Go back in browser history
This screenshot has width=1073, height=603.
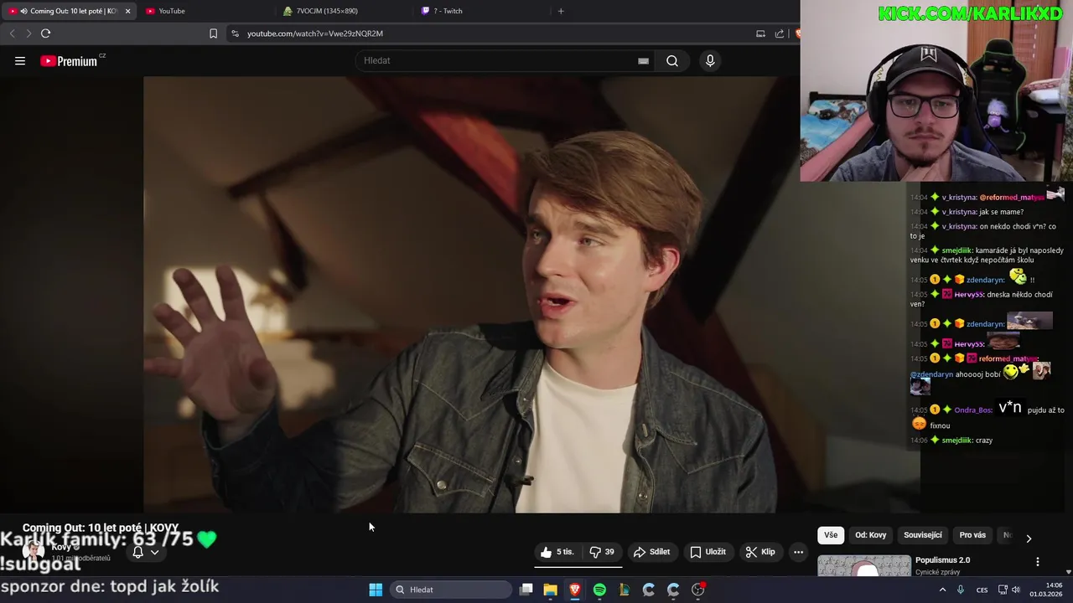(12, 33)
